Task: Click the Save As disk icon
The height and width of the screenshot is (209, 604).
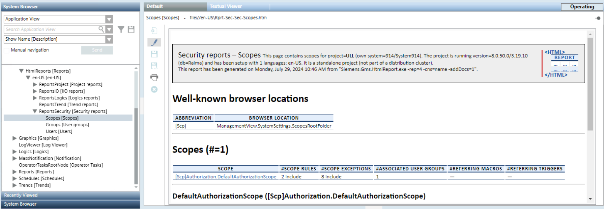Action: point(154,66)
